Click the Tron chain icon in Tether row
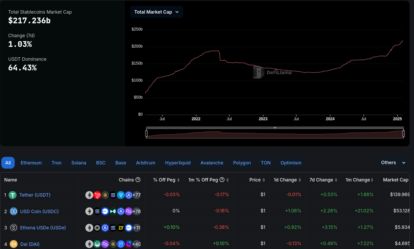The height and width of the screenshot is (249, 414). pyautogui.click(x=97, y=195)
